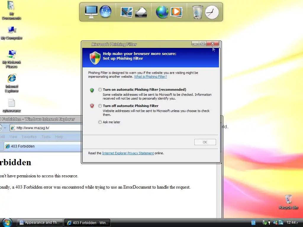Open My Documents desktop icon
This screenshot has width=303, height=227.
pos(11,10)
